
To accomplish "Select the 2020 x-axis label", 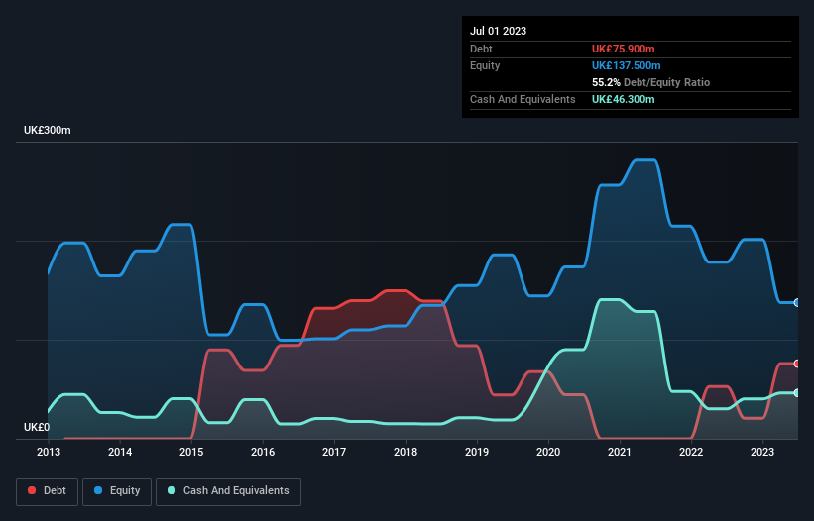I will (548, 452).
